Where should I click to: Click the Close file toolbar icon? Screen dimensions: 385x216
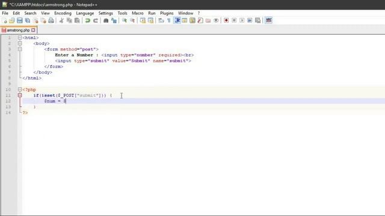tap(36, 20)
